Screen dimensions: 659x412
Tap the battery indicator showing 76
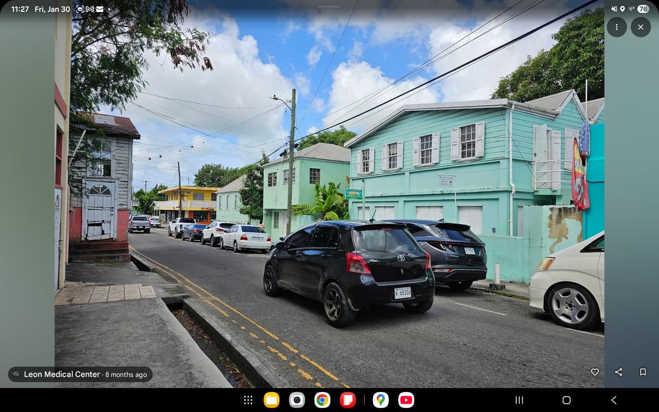tap(643, 9)
